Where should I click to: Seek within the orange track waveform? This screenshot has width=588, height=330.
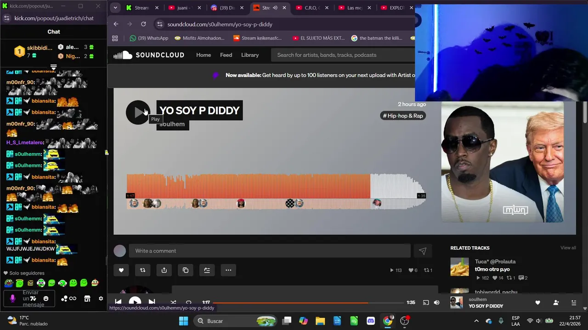click(x=248, y=186)
